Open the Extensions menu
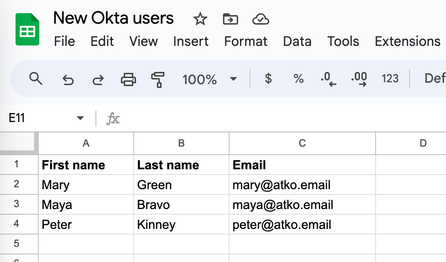The width and height of the screenshot is (446, 262). pyautogui.click(x=407, y=42)
